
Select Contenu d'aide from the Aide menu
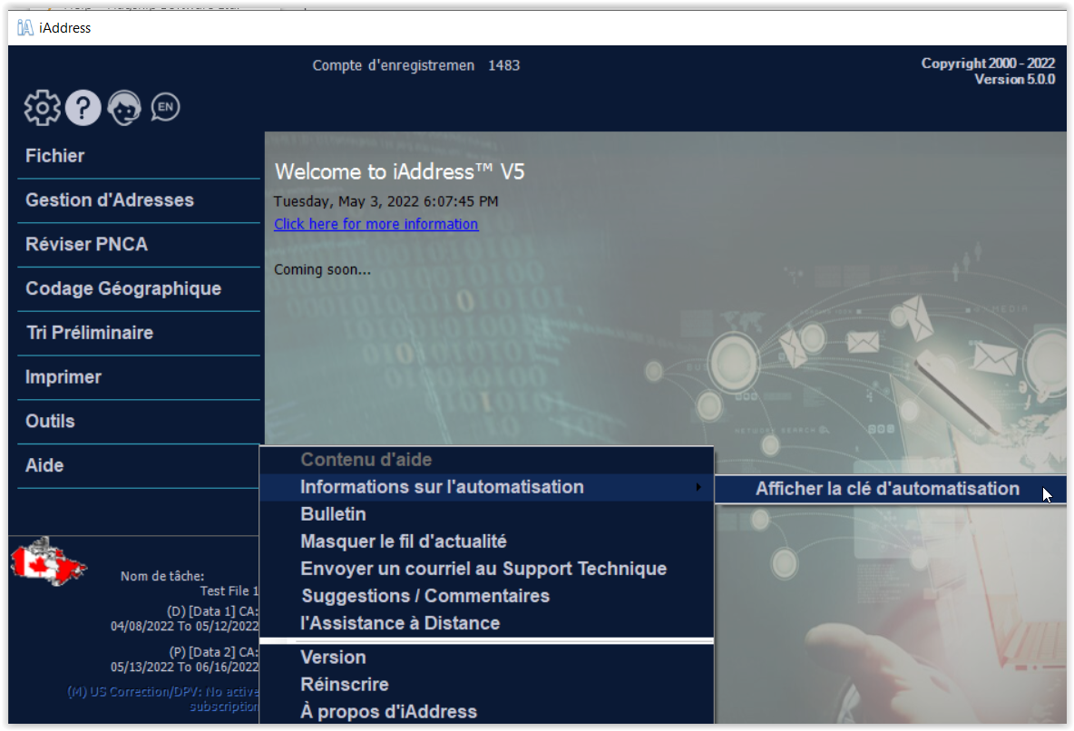(486, 460)
